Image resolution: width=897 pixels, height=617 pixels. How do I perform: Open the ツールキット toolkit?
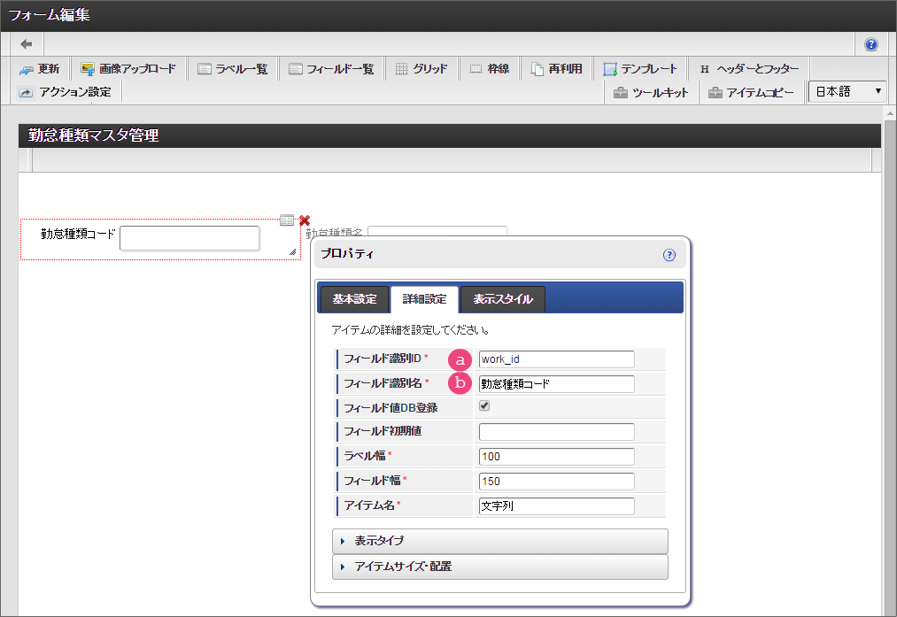coord(651,92)
